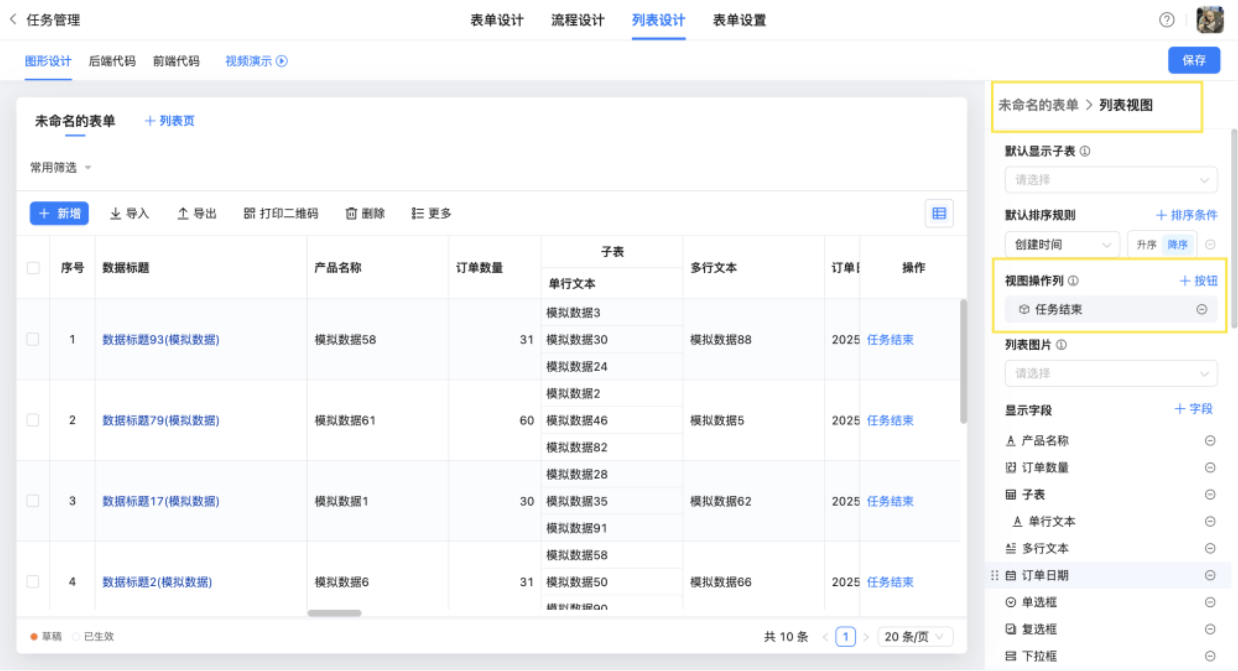This screenshot has height=671, width=1238.
Task: Open the 默认显示子表 dropdown
Action: 1111,180
